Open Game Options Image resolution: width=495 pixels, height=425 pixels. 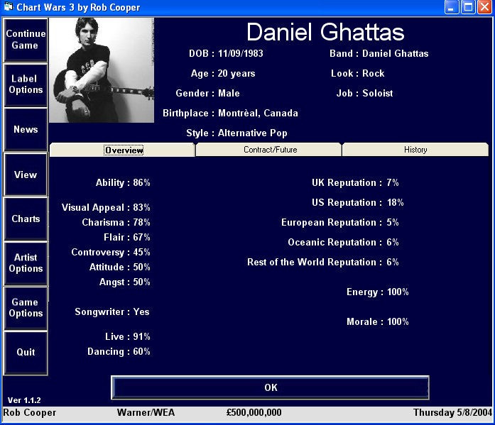[26, 308]
